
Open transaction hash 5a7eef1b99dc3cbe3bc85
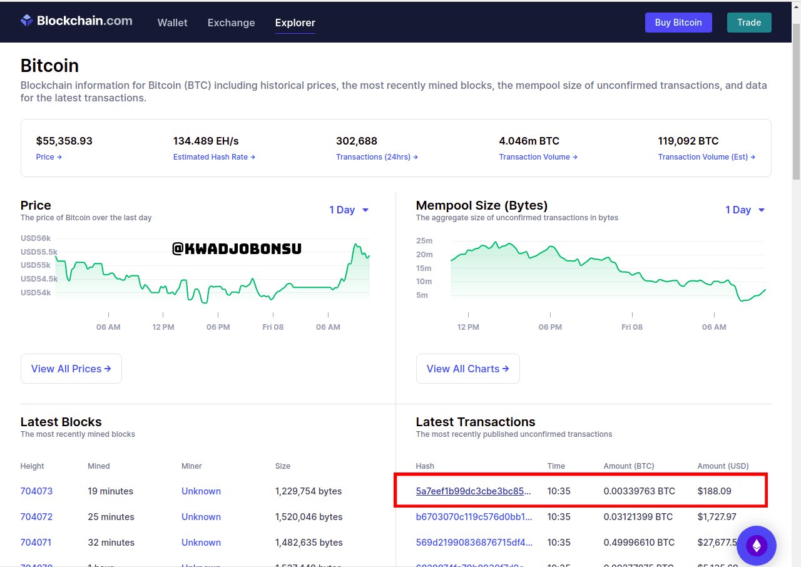point(474,491)
